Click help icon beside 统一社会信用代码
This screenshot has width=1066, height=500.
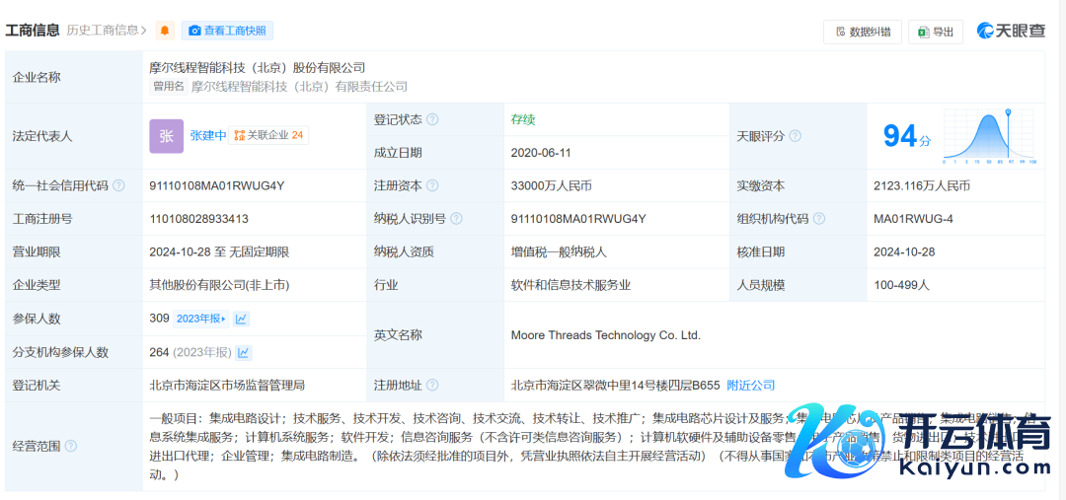tap(118, 185)
